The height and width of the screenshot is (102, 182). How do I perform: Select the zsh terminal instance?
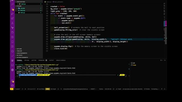pos(133,63)
